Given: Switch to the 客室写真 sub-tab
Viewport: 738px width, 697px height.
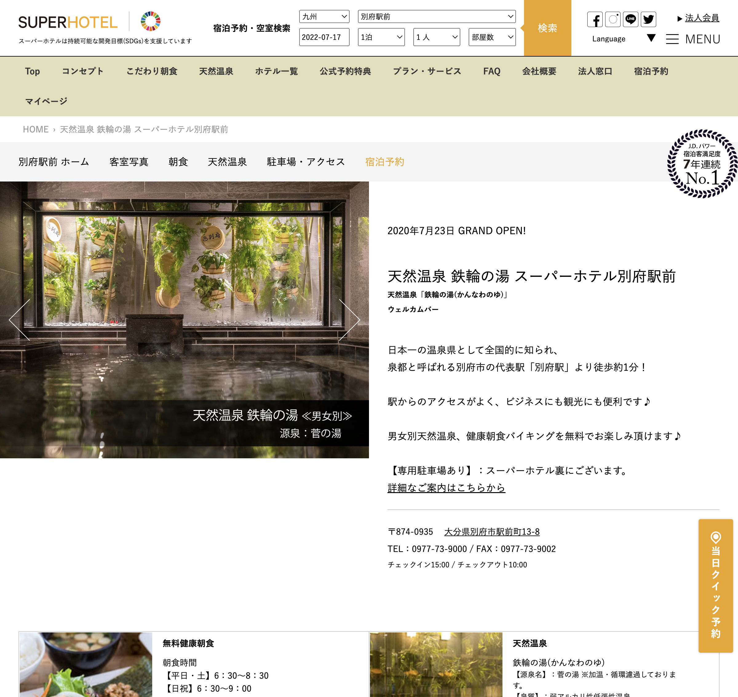Looking at the screenshot, I should (129, 162).
